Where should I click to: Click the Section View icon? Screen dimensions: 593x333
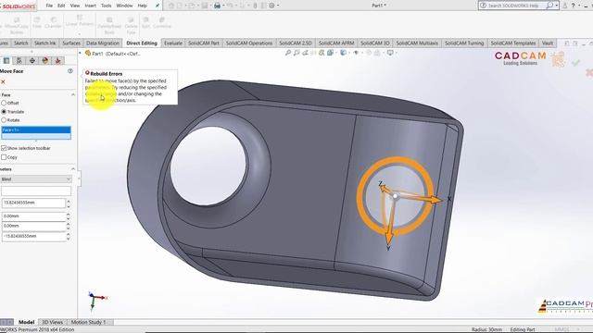pyautogui.click(x=313, y=53)
